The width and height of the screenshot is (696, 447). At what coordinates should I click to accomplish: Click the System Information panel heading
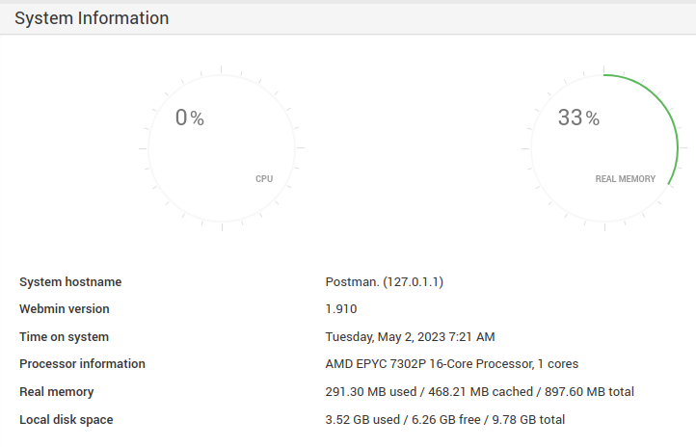click(x=92, y=18)
